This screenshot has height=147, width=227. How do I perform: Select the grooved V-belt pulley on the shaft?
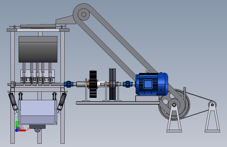[x=113, y=84]
